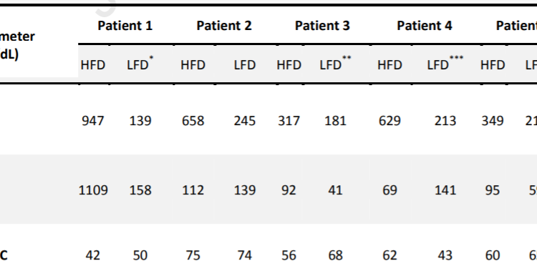Image resolution: width=537 pixels, height=271 pixels.
Task: Select the cell showing 658
Action: pos(193,121)
